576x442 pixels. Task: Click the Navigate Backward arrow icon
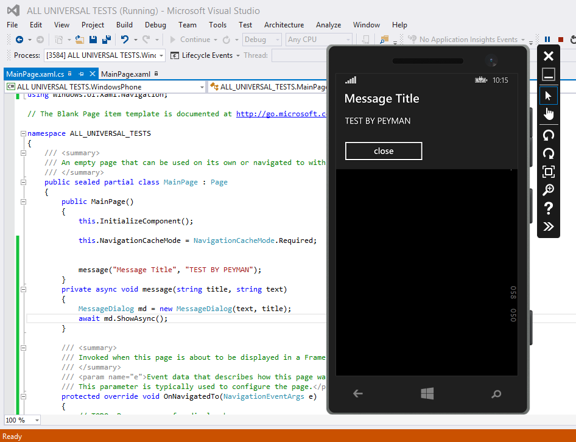(x=19, y=40)
